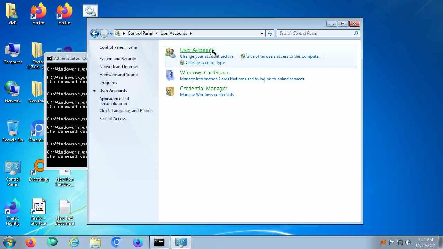Click the Show desktop button
This screenshot has height=249, width=443.
[x=441, y=242]
